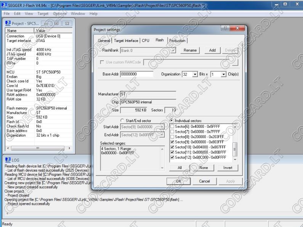Select the Core Id 0x7E0E01D row
303x227 pixels.
[x=38, y=86]
